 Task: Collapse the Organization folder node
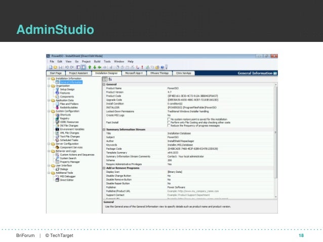coord(49,86)
